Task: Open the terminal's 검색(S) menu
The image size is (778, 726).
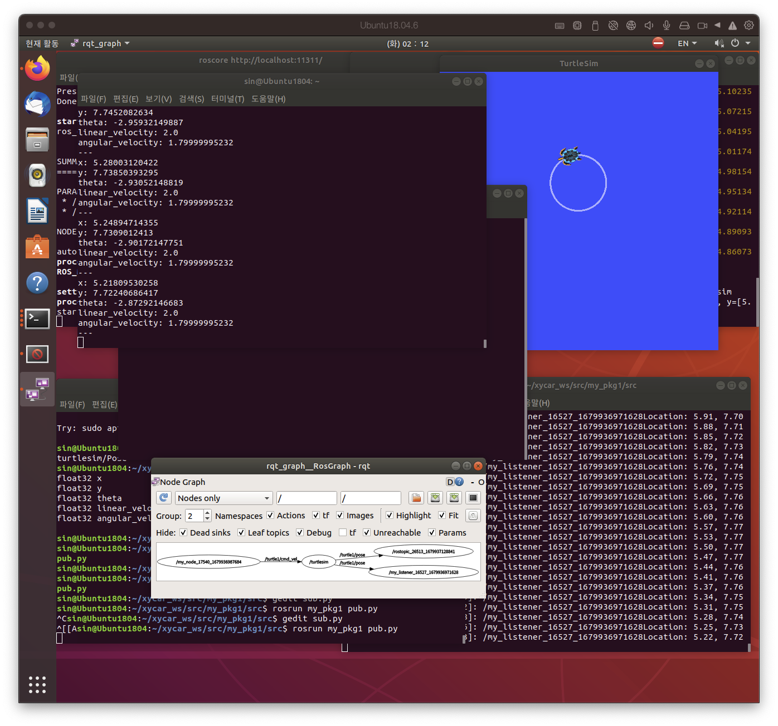Action: click(x=191, y=99)
